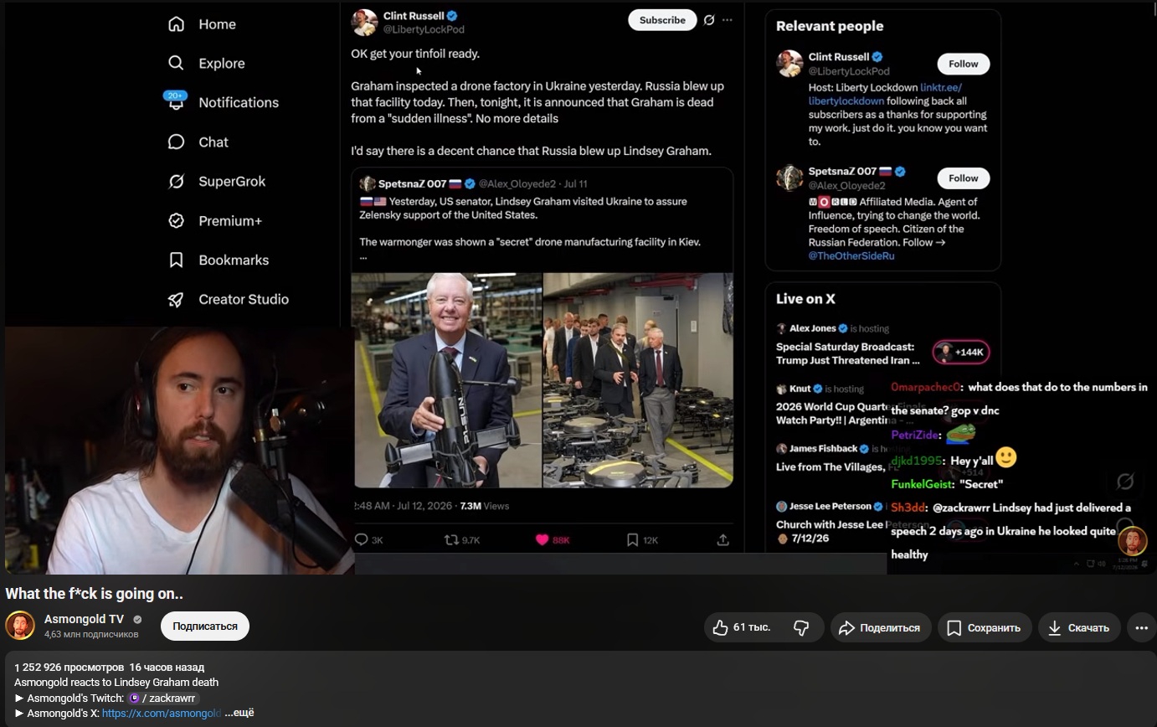Open photo of group walking through drone factory
This screenshot has width=1157, height=727.
click(638, 380)
